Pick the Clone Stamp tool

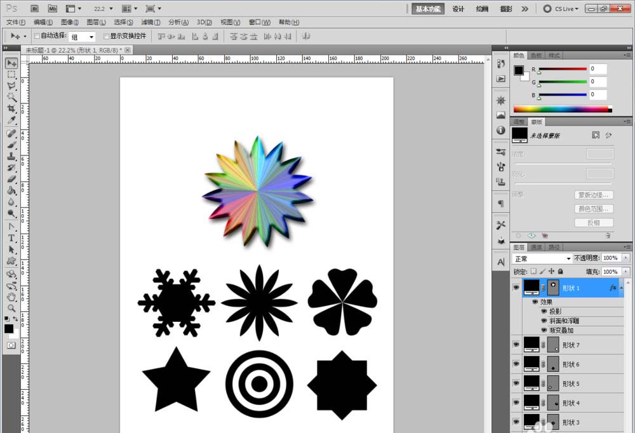11,156
